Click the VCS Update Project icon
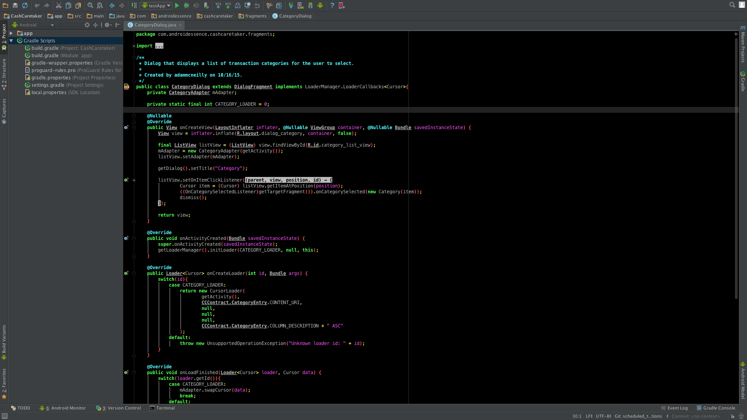747x420 pixels. coord(218,5)
